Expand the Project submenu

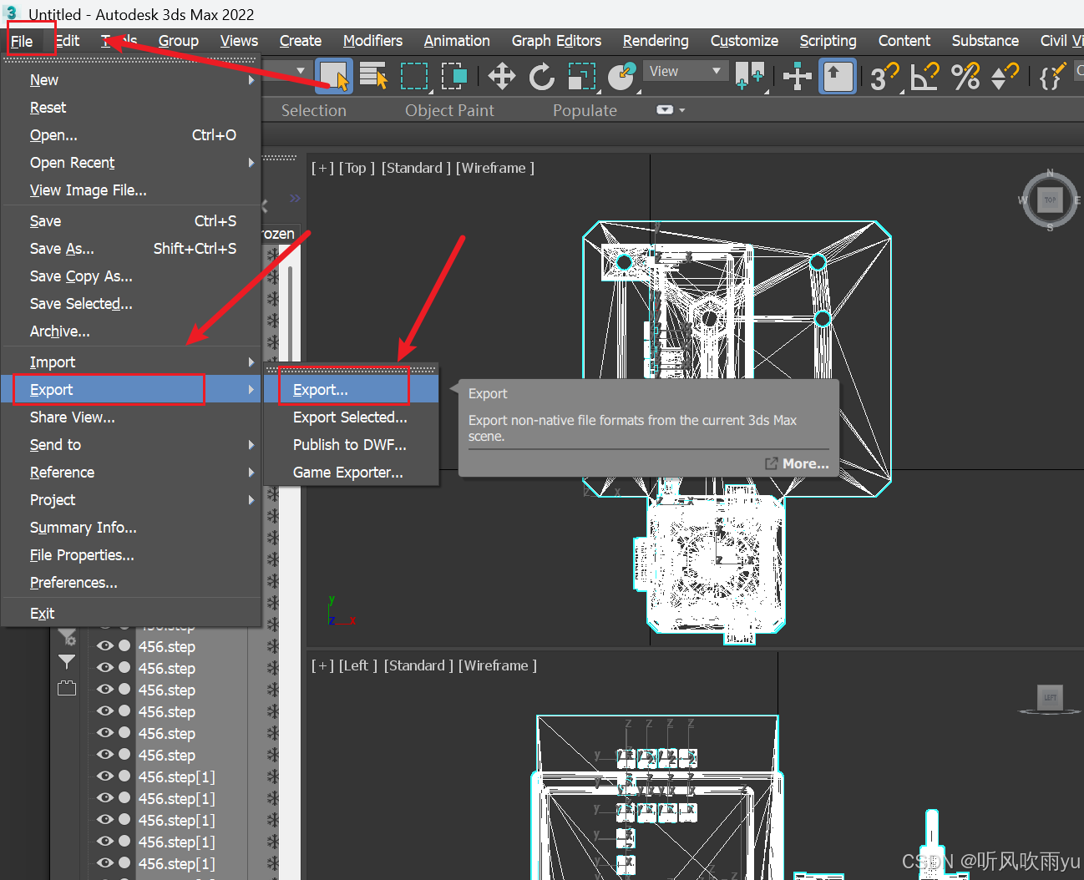(x=251, y=500)
